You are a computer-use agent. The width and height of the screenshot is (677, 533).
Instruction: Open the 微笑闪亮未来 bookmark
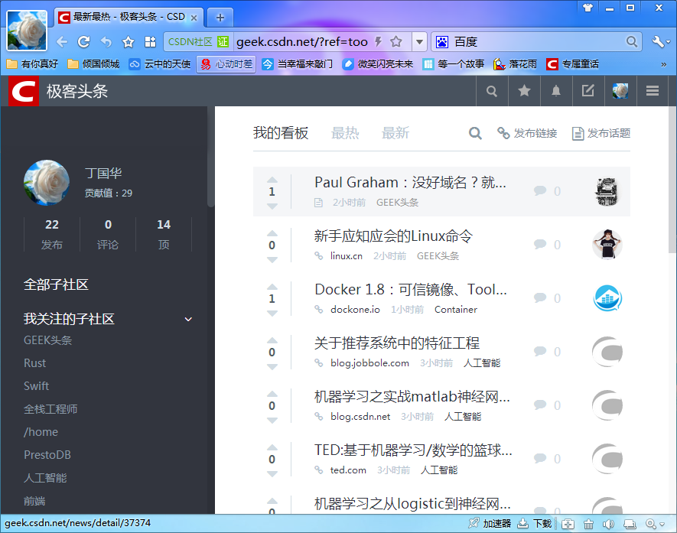tap(378, 64)
